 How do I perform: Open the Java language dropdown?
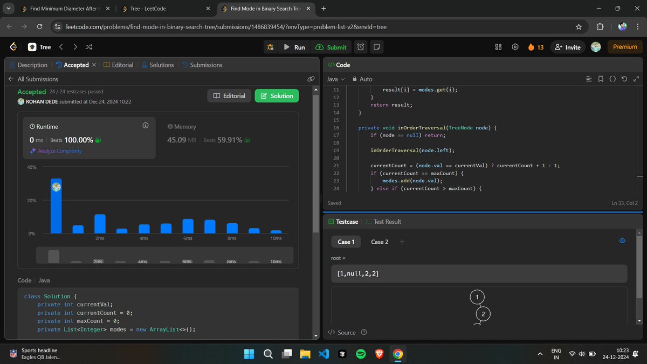(334, 79)
